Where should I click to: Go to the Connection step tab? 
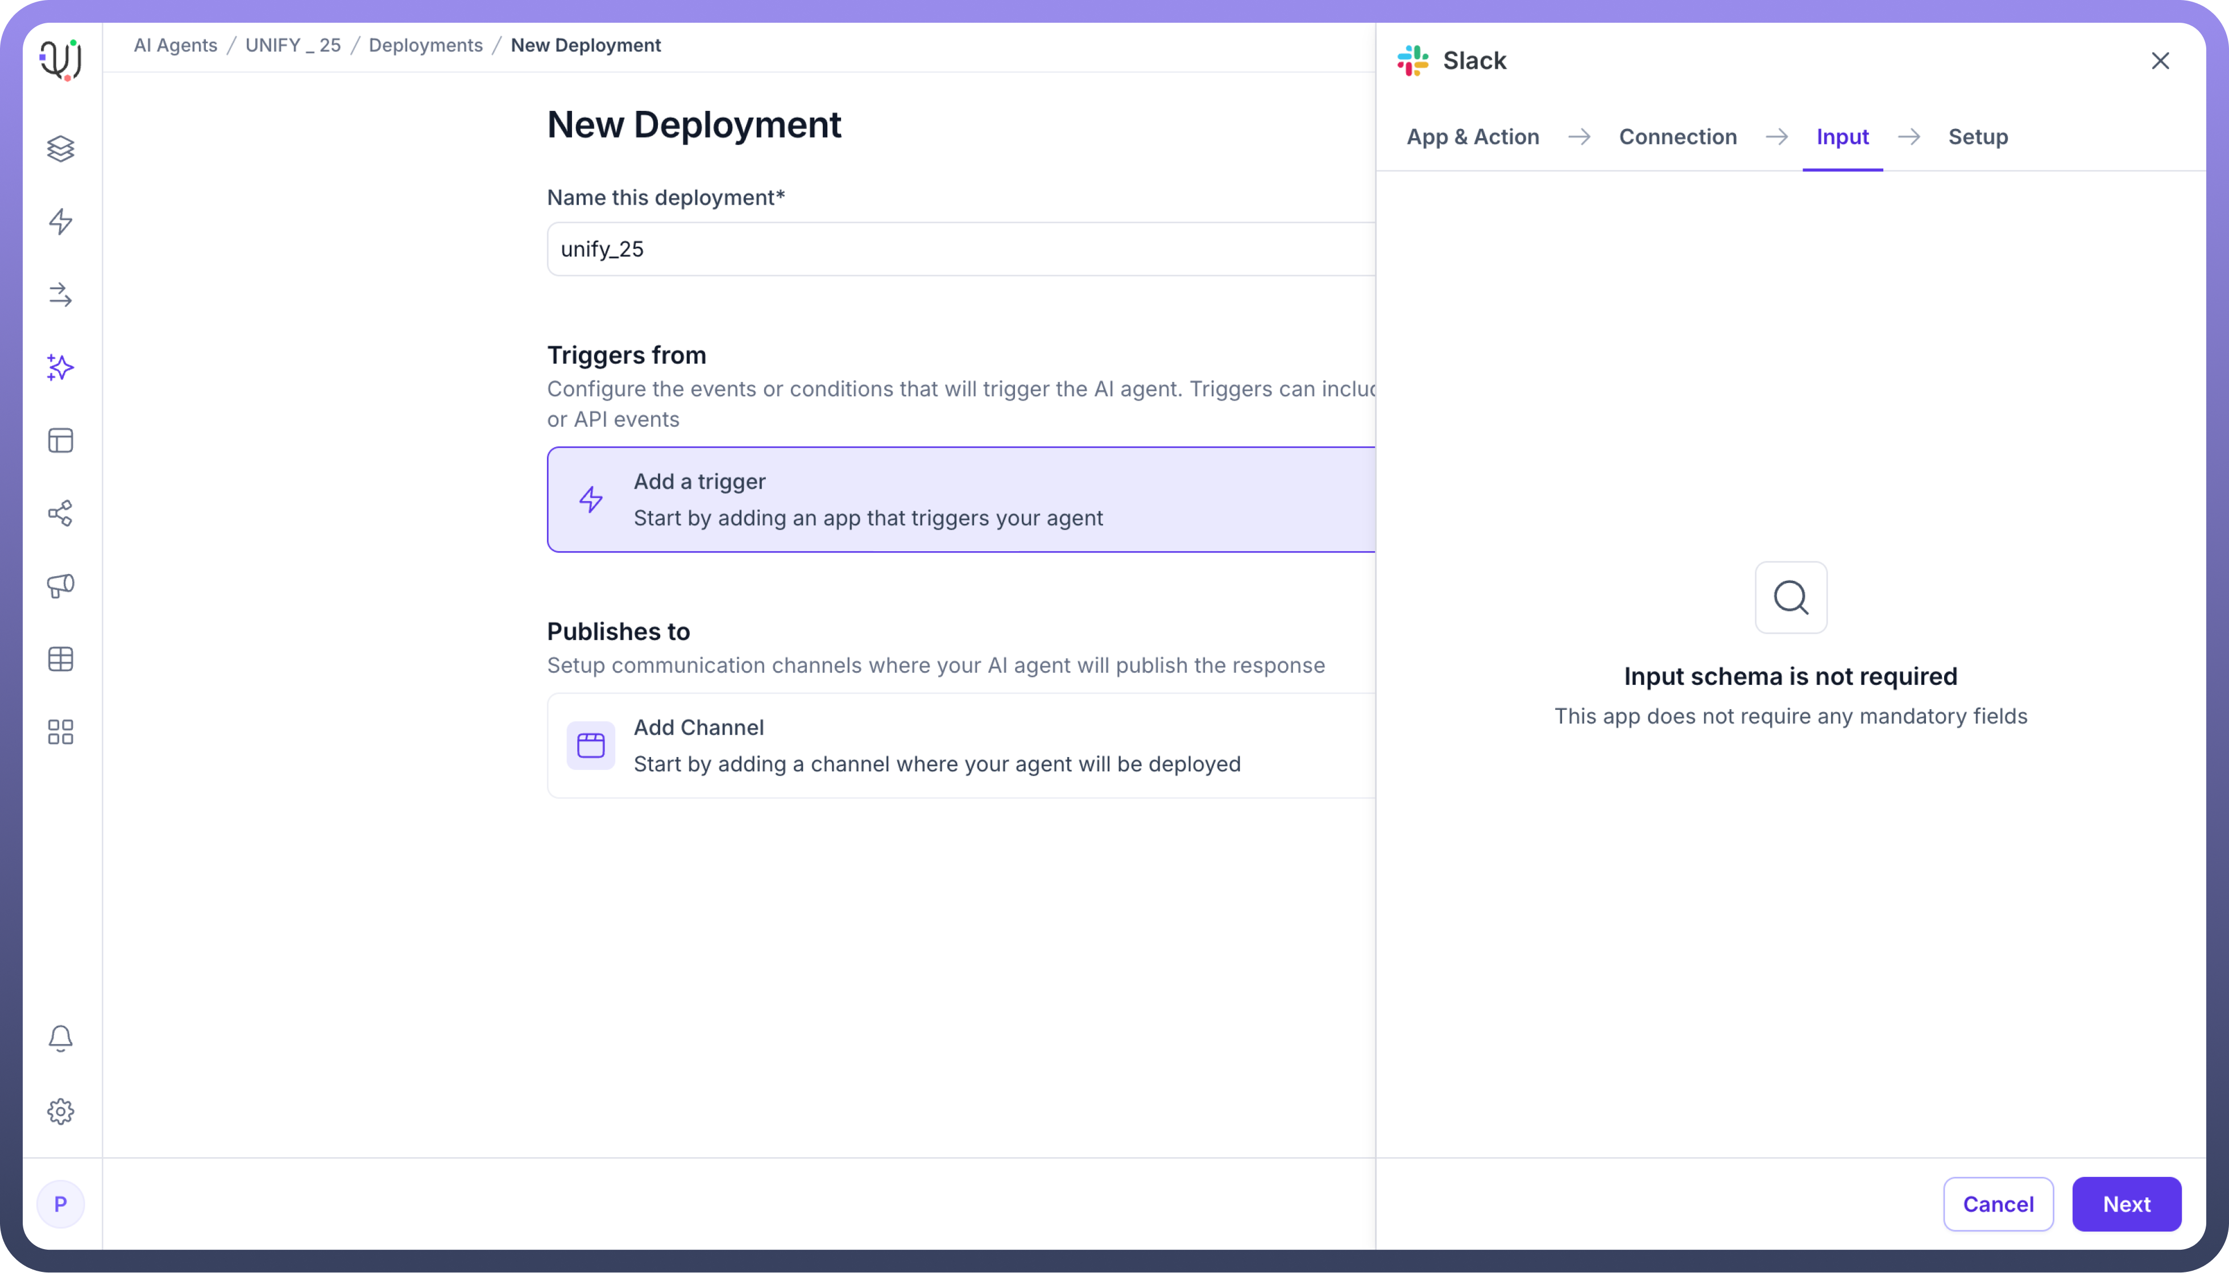(x=1677, y=138)
